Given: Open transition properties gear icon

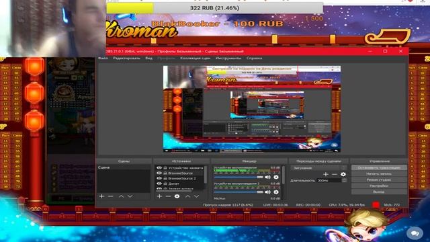Looking at the screenshot, I should (x=343, y=174).
